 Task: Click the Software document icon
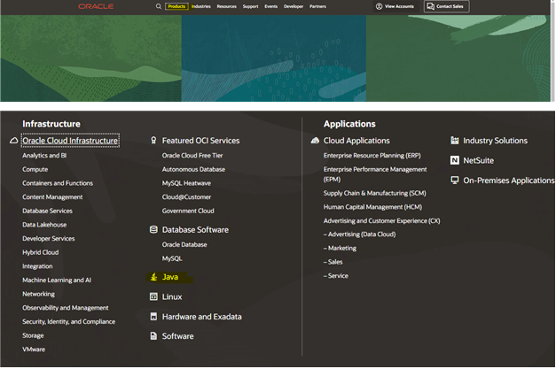click(153, 335)
